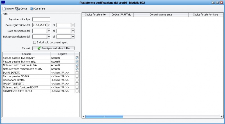Screen dimensions: 225x124
Task: Select the BUONI DIRETTI row text
Action: pyautogui.click(x=12, y=73)
